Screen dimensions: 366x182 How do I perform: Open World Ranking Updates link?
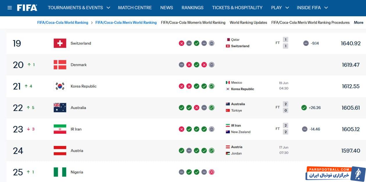[248, 22]
